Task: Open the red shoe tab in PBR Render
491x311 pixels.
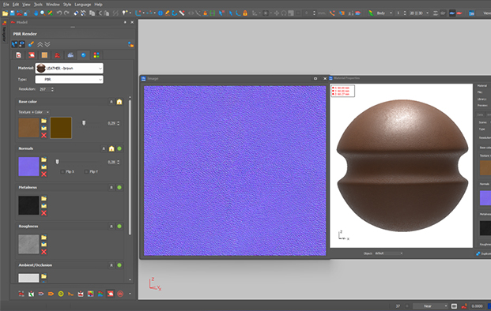Action: [x=57, y=55]
